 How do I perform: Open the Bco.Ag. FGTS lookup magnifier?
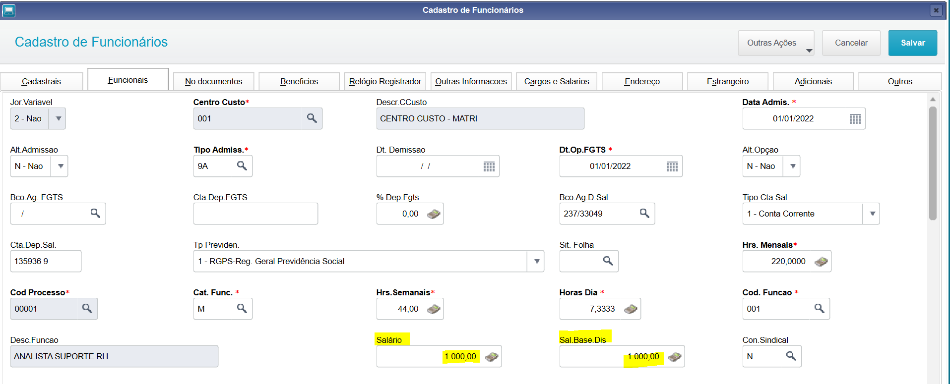point(95,214)
